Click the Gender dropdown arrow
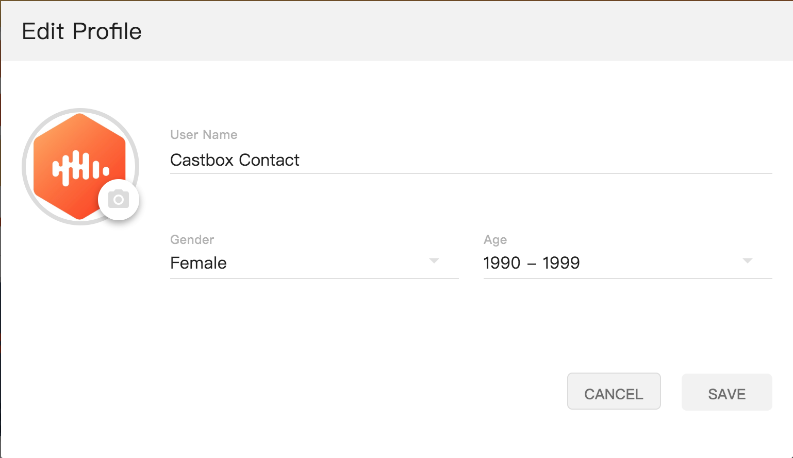This screenshot has height=458, width=793. 434,261
